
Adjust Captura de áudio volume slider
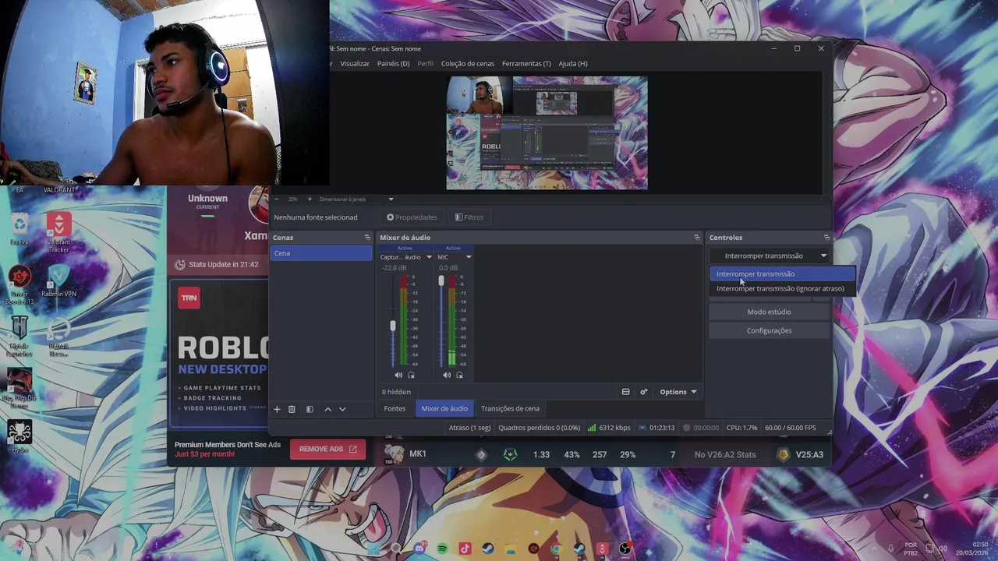393,326
